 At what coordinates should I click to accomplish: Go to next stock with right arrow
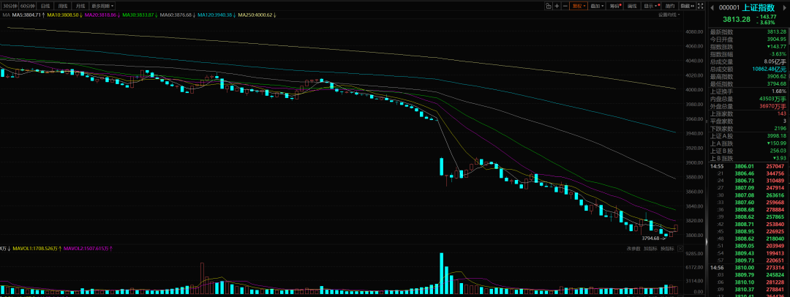pos(784,7)
